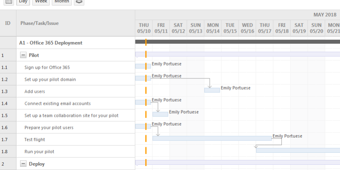Collapse the Deploy phase
Screen dimensions: 340x170
[x=23, y=164]
